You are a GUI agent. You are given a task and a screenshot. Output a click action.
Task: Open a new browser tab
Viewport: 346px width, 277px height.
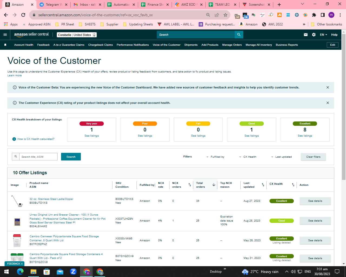point(279,5)
